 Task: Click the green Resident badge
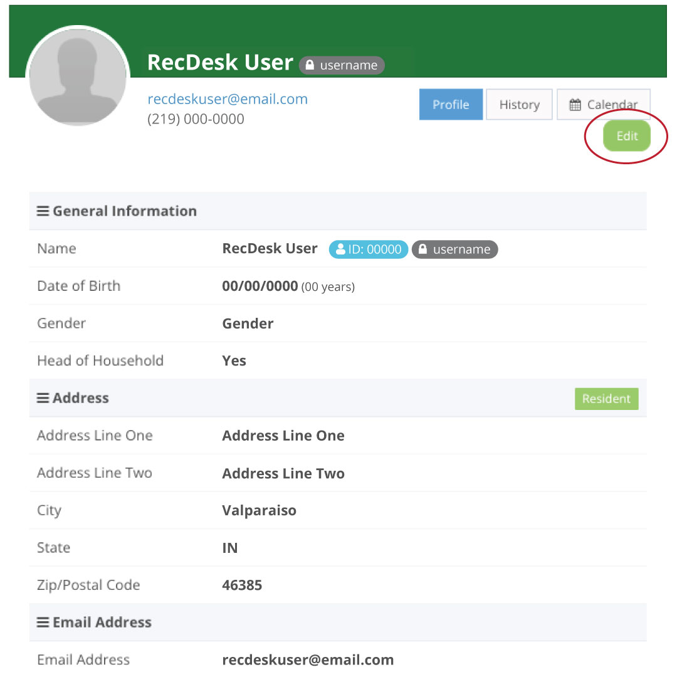606,399
